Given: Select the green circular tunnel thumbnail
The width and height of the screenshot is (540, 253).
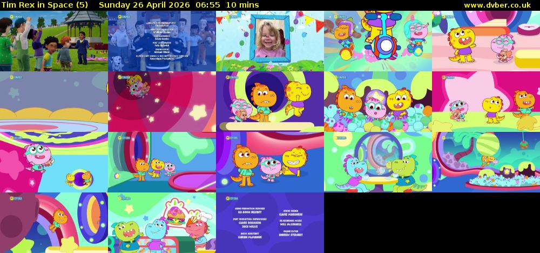Looking at the screenshot, I should point(270,102).
